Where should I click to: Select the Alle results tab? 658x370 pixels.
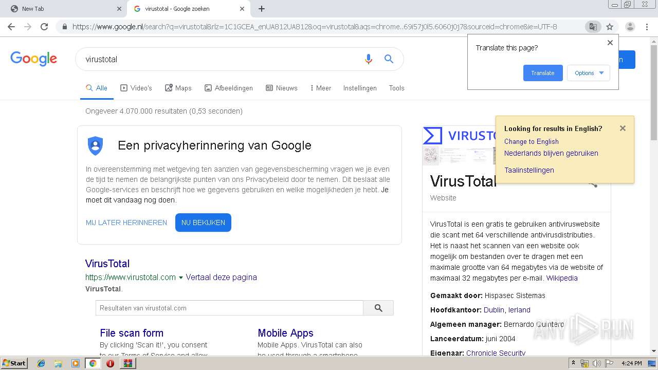[97, 88]
